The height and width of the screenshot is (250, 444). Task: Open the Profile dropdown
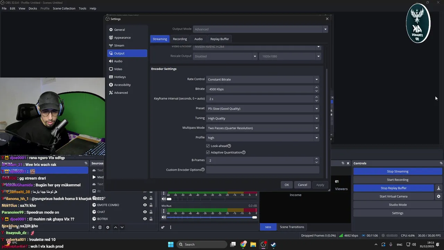pyautogui.click(x=263, y=138)
